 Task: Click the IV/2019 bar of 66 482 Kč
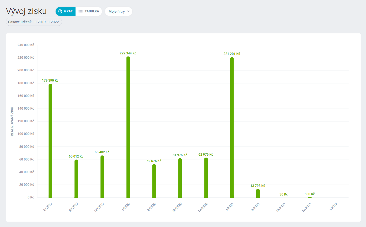point(102,176)
